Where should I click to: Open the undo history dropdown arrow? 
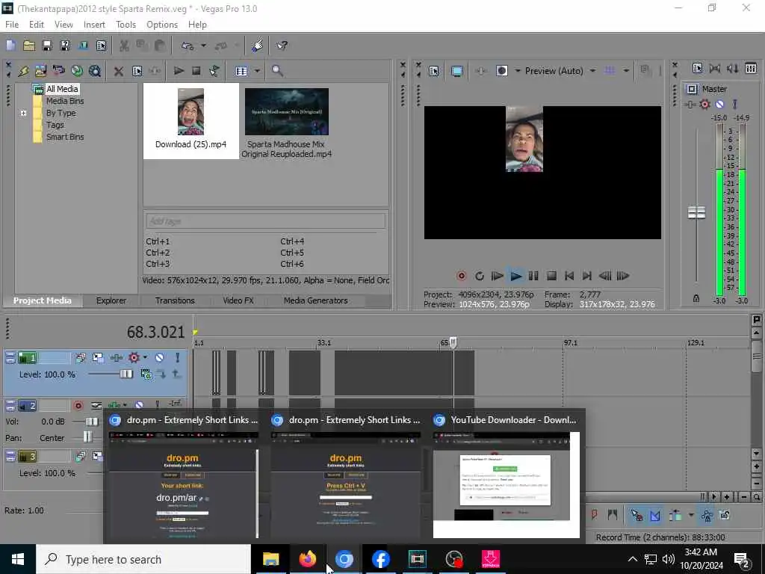[203, 46]
